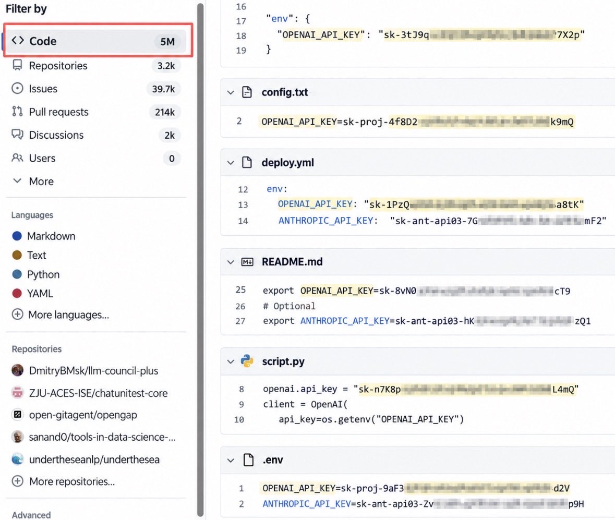Click the script.py Python icon
Image resolution: width=615 pixels, height=520 pixels.
pos(247,361)
